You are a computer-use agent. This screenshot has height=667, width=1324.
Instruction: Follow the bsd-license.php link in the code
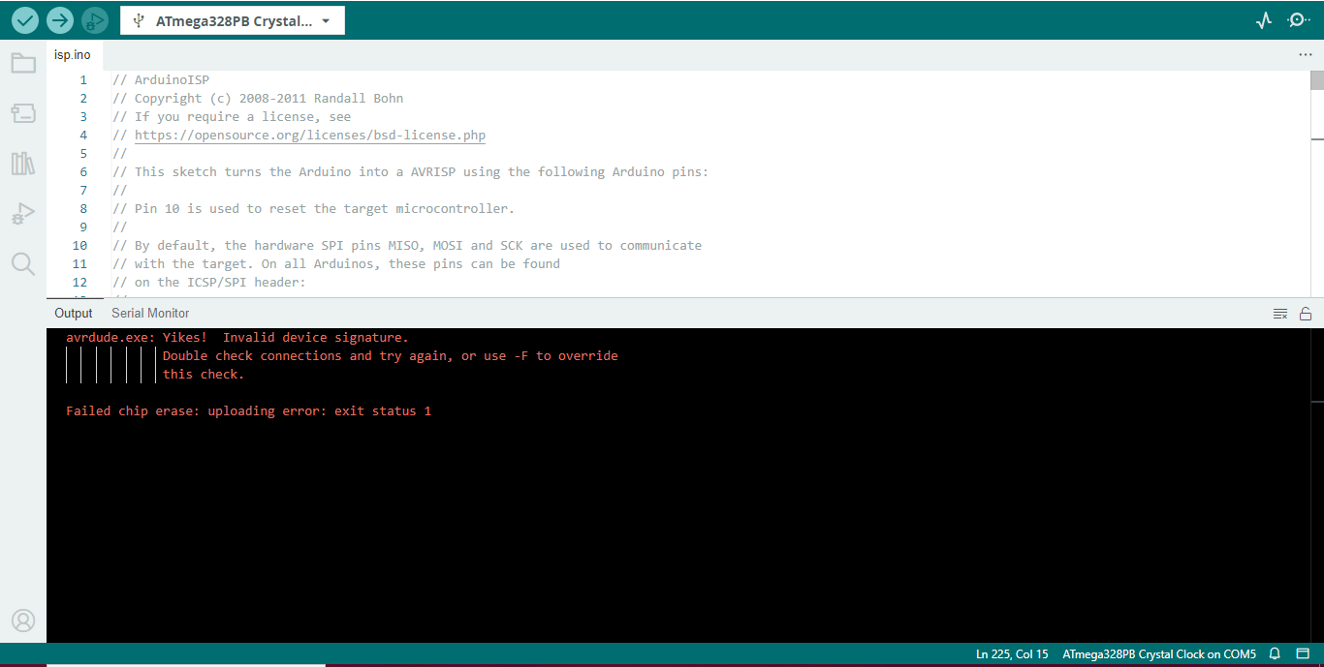309,135
